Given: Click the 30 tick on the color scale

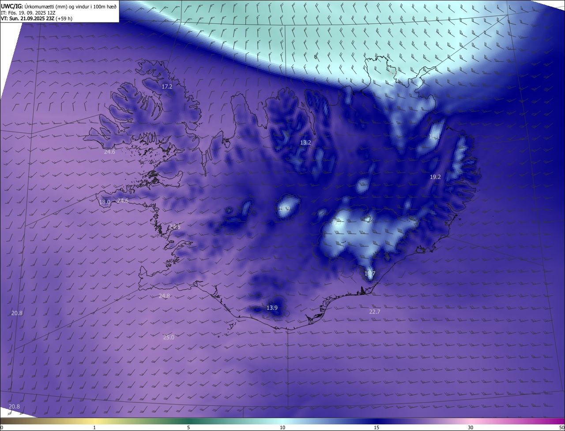Looking at the screenshot, I should (471, 427).
